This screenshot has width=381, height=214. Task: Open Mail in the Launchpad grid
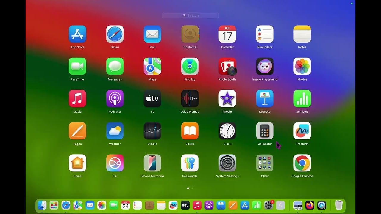click(152, 34)
